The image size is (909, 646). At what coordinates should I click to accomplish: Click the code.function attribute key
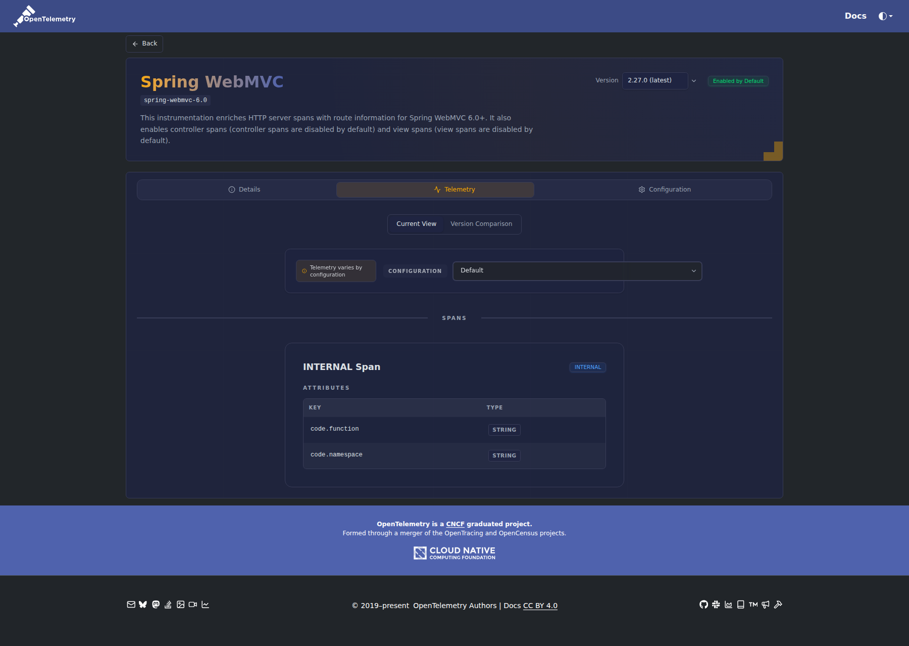pos(335,429)
